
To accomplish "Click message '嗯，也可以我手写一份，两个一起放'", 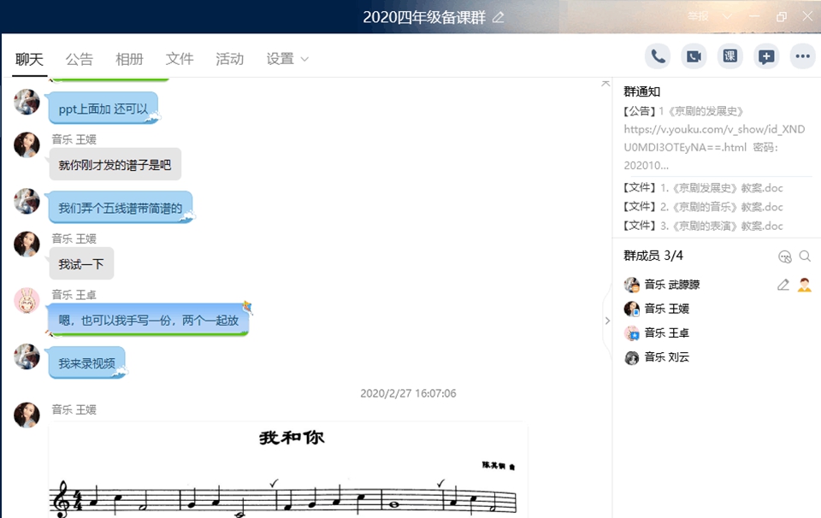I will pos(148,320).
